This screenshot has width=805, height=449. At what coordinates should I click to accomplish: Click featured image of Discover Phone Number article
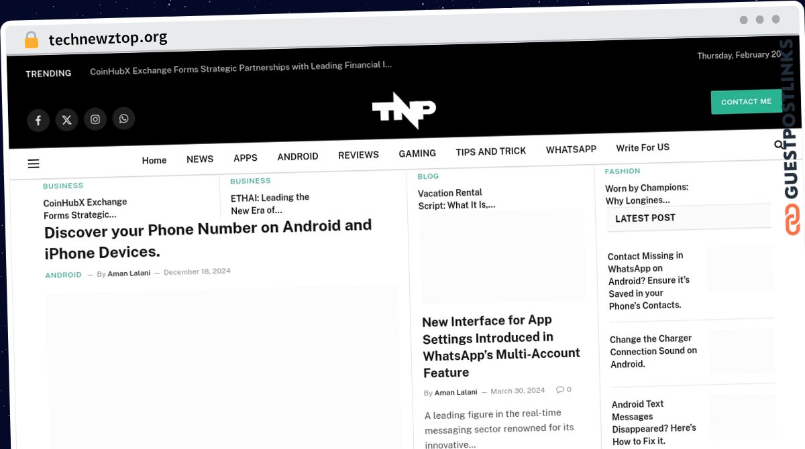pyautogui.click(x=223, y=367)
